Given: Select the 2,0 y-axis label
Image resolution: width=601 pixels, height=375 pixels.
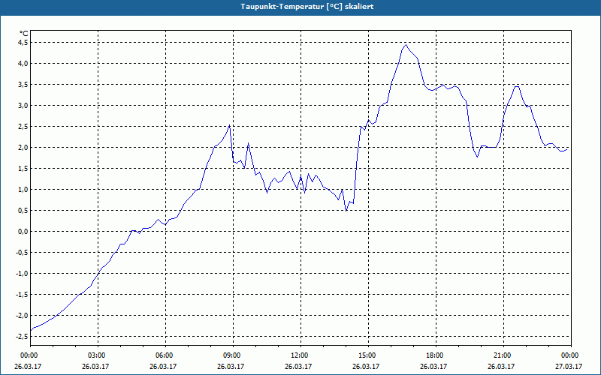Looking at the screenshot, I should [23, 148].
